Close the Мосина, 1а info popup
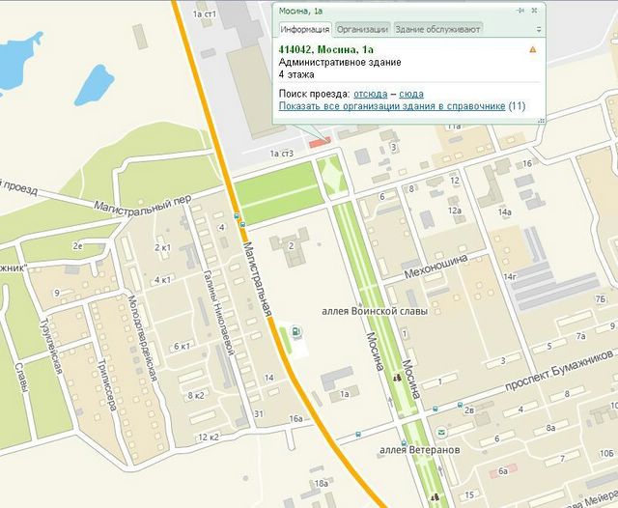Viewport: 618px width, 508px height. (535, 10)
